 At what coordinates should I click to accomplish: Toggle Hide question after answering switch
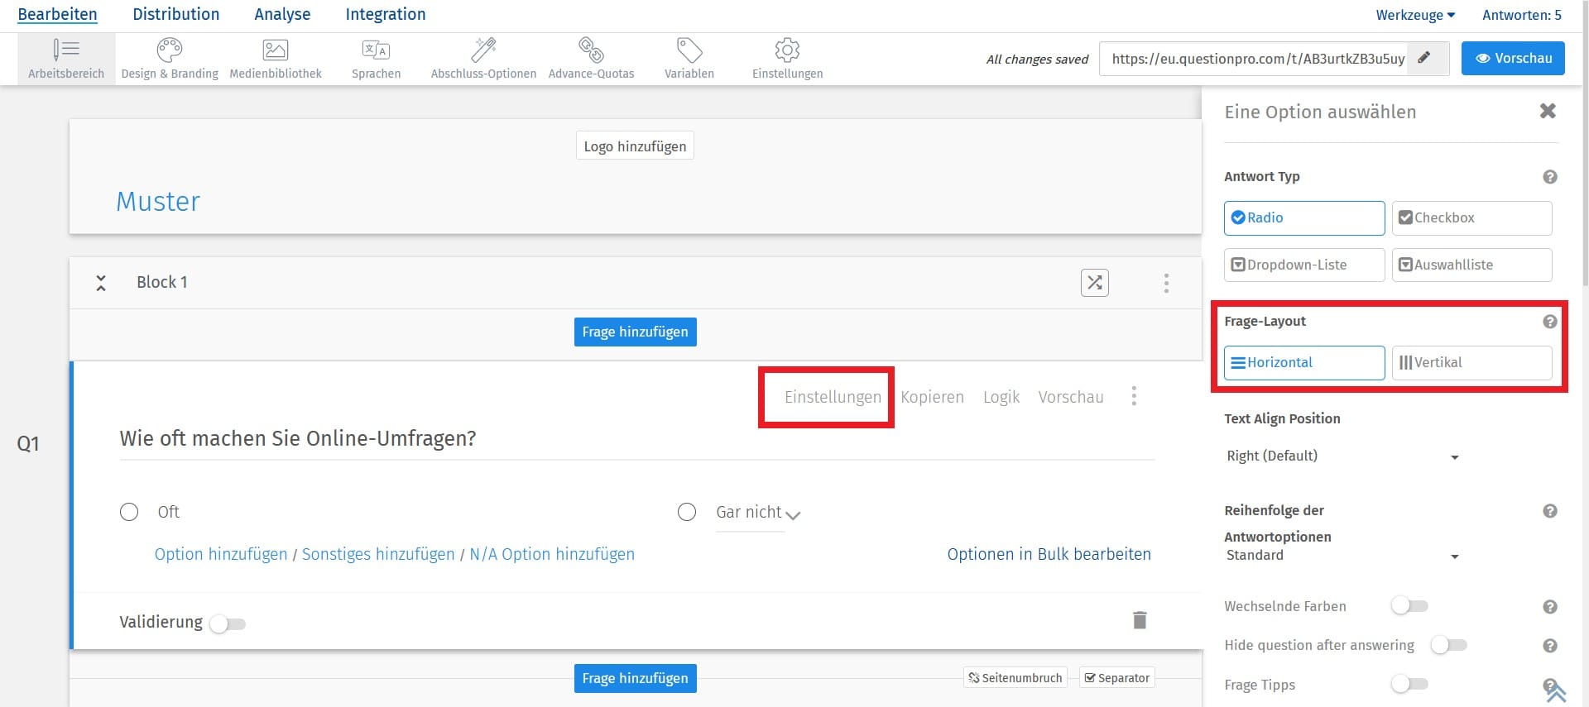coord(1448,645)
